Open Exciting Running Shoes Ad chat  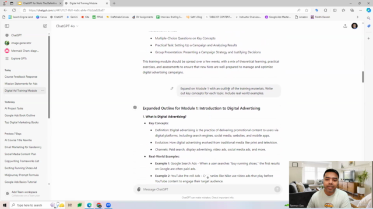pyautogui.click(x=20, y=168)
